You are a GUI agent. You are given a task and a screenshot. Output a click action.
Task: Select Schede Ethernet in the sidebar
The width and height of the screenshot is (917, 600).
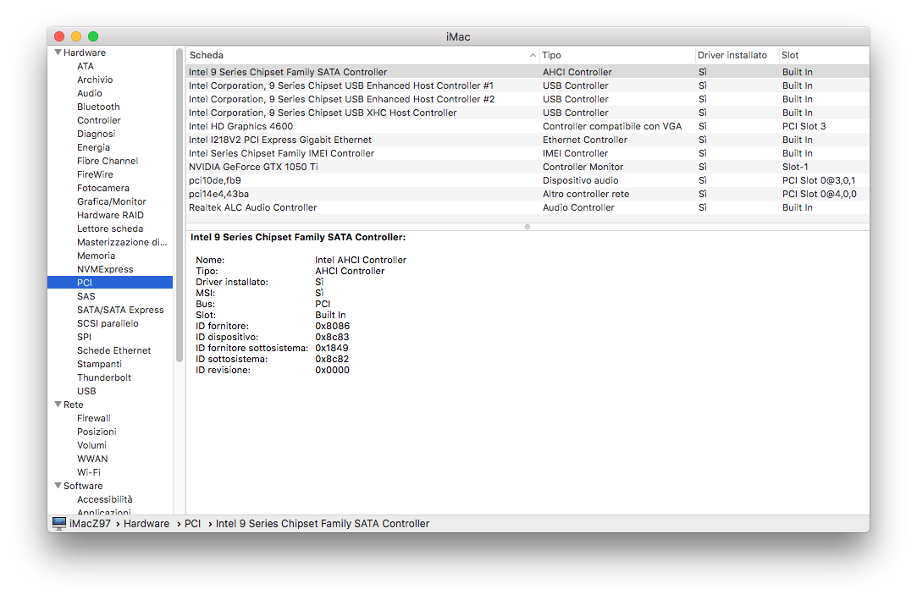pyautogui.click(x=114, y=350)
